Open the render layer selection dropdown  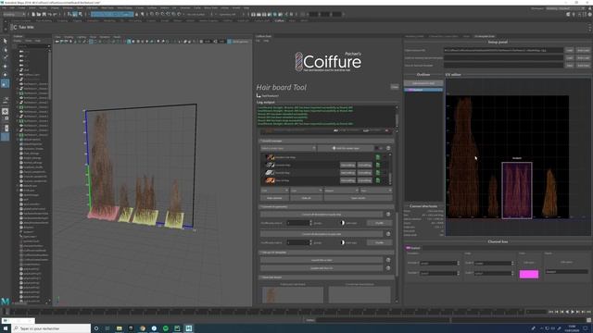pos(288,148)
